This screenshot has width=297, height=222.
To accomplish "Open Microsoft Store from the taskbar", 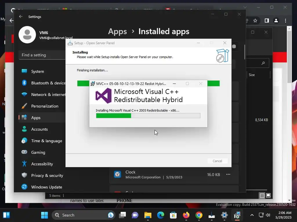I will point(173,215).
